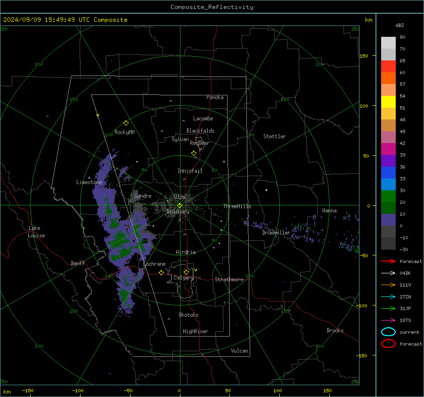Select the Airdrie label

click(x=186, y=252)
